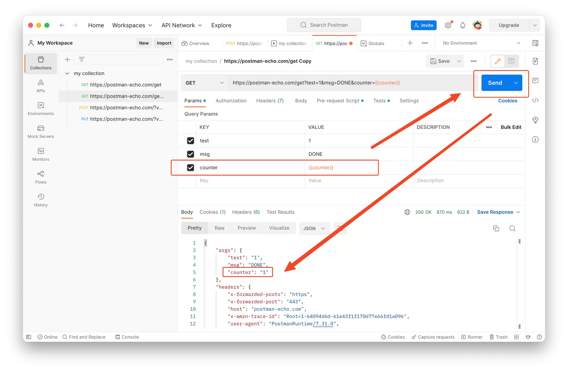Click the forward navigation arrow
Screen dimensions: 568x372
point(75,25)
